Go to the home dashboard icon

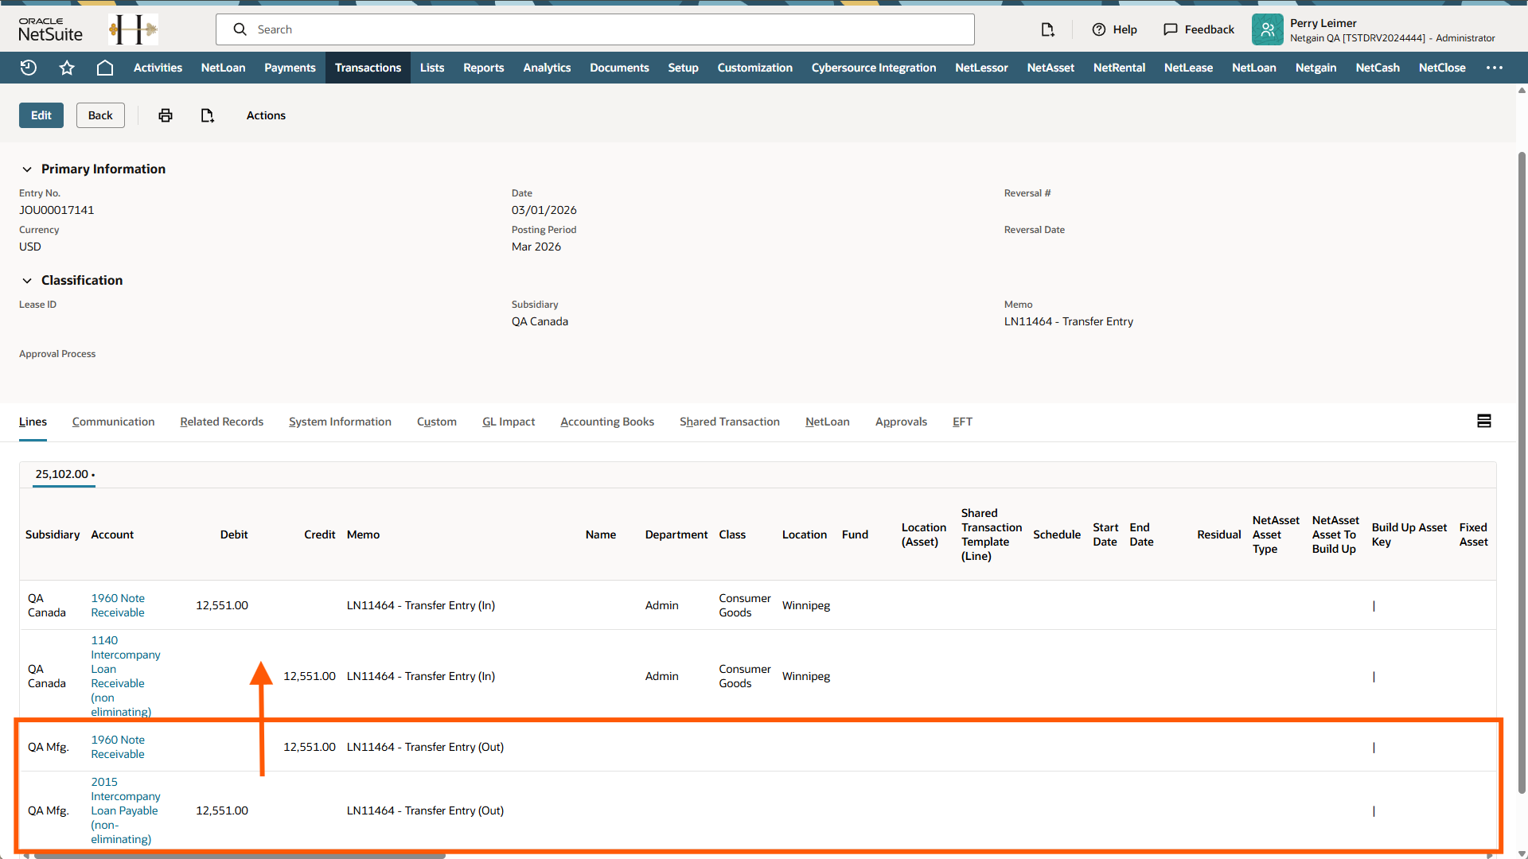point(104,68)
